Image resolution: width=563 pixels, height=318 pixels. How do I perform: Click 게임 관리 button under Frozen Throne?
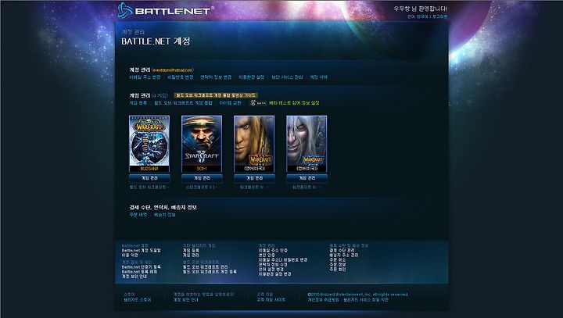[307, 178]
